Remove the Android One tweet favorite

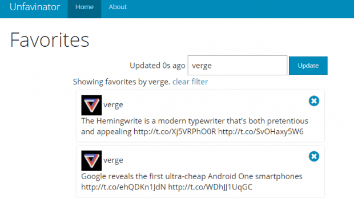pos(314,156)
